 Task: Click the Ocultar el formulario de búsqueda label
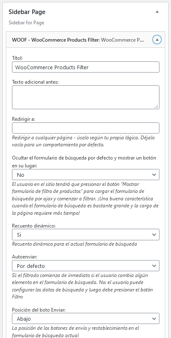tap(84, 162)
